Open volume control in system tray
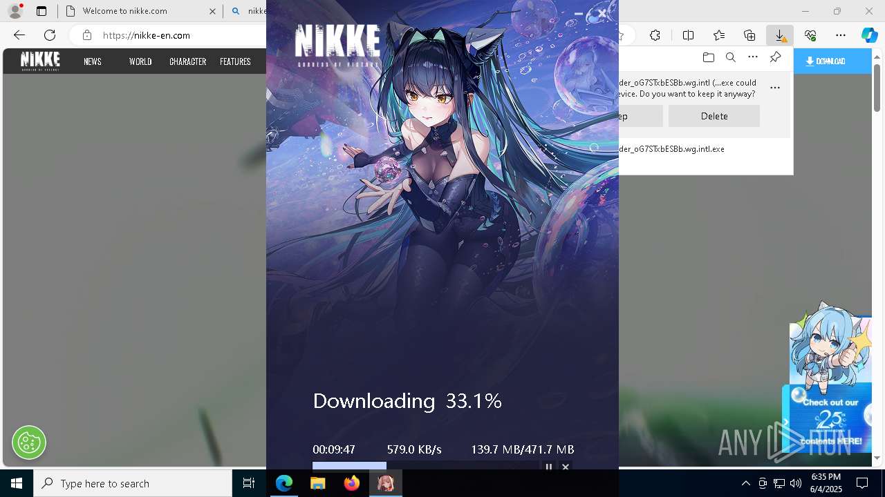The image size is (885, 497). (796, 483)
